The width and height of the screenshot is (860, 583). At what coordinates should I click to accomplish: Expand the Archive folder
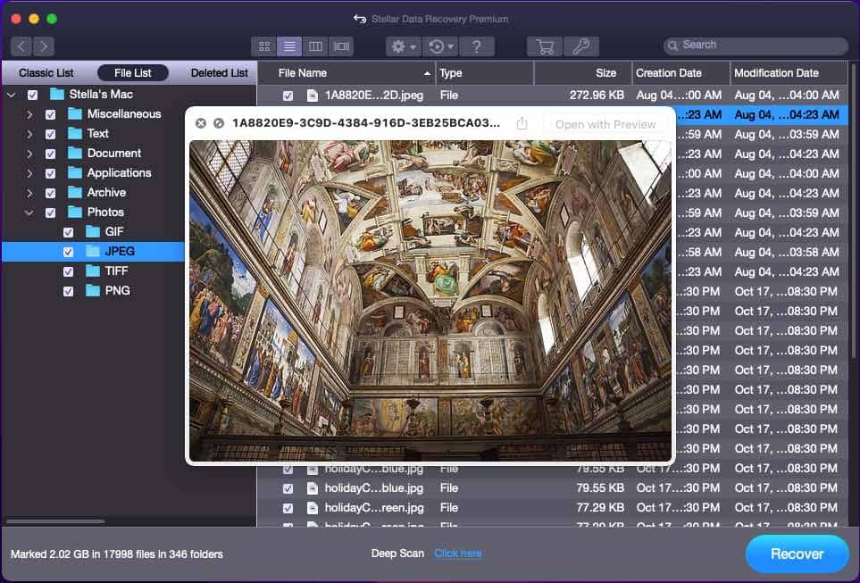click(29, 194)
